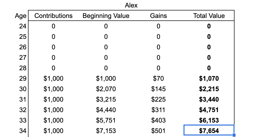
Task: Click the $3,440 total value cell
Action: pos(209,99)
